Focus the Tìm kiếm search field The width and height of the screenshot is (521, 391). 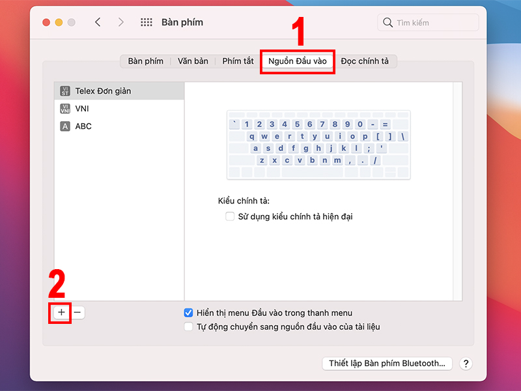pos(428,22)
